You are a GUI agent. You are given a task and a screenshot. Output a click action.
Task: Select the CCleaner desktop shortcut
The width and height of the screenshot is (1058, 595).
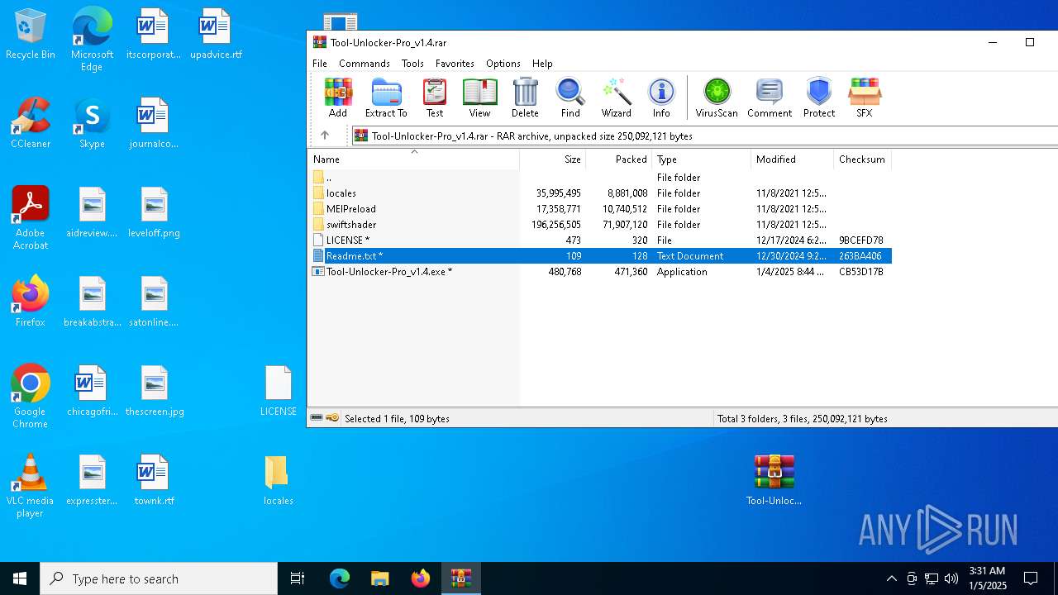pyautogui.click(x=30, y=124)
